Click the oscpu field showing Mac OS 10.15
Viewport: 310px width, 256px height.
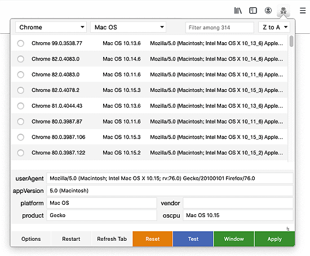pos(238,215)
